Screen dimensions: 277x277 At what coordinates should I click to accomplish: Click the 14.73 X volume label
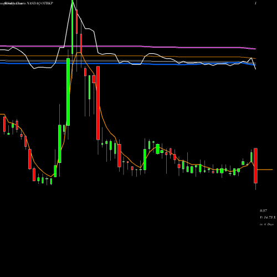[x=268, y=218]
